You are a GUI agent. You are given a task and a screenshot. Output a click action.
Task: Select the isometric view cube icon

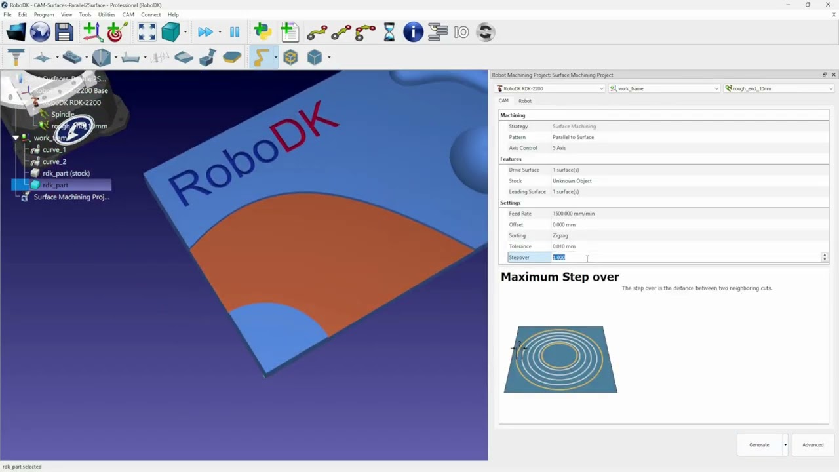[x=170, y=32]
